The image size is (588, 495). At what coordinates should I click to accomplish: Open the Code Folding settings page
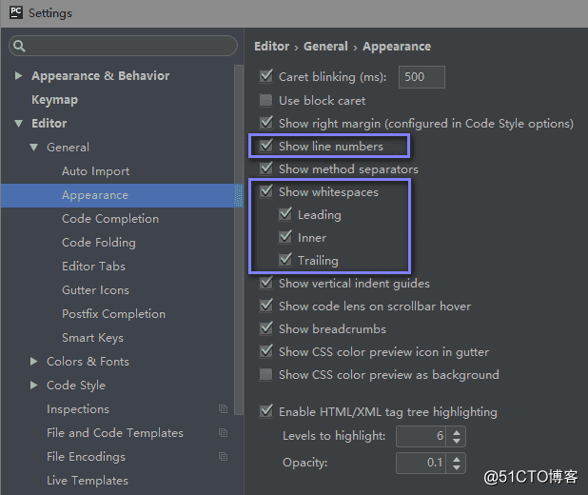99,243
